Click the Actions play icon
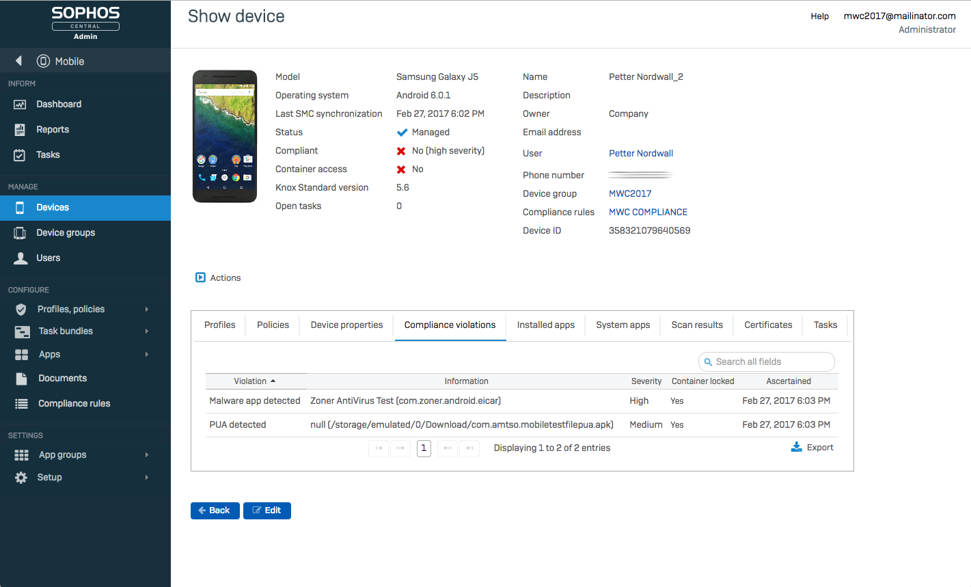 point(200,277)
